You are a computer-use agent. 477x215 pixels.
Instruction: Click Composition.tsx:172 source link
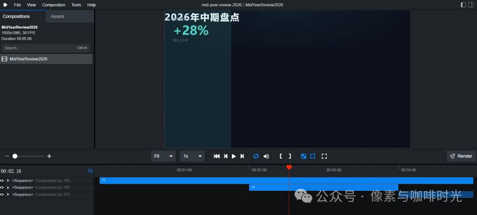point(52,195)
